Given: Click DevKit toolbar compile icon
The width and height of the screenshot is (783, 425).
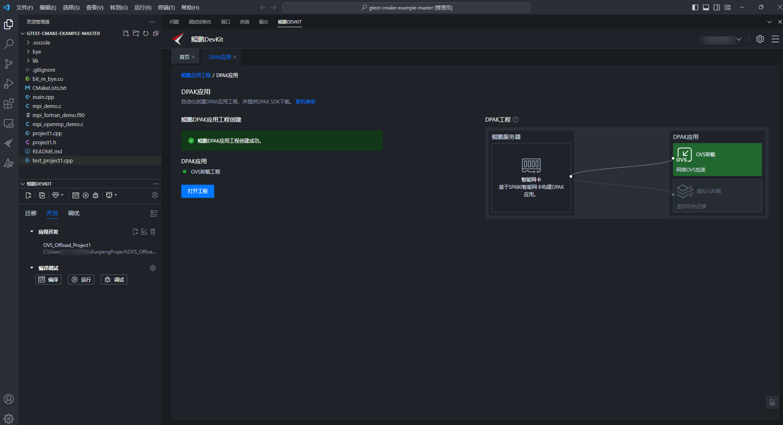Looking at the screenshot, I should (x=76, y=195).
